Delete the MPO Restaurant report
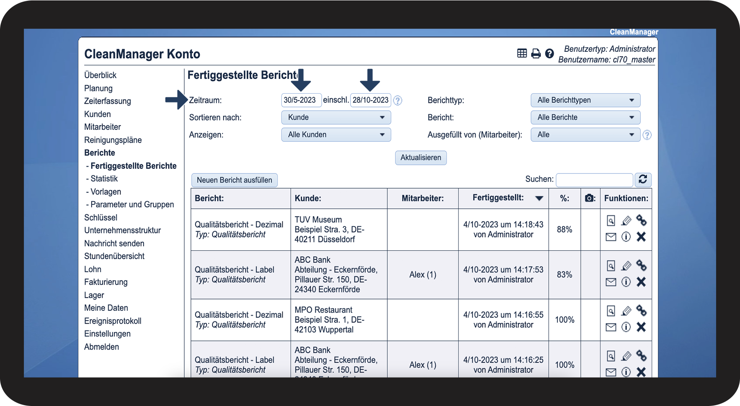740x406 pixels. click(641, 327)
